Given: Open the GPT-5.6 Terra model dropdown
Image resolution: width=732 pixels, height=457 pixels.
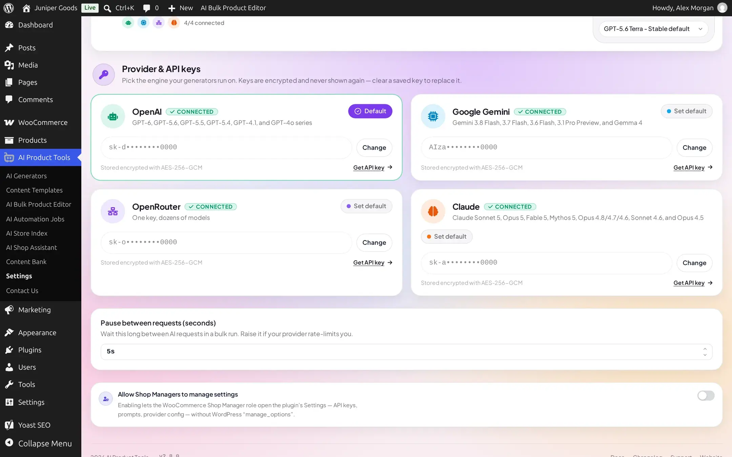Looking at the screenshot, I should click(x=653, y=29).
